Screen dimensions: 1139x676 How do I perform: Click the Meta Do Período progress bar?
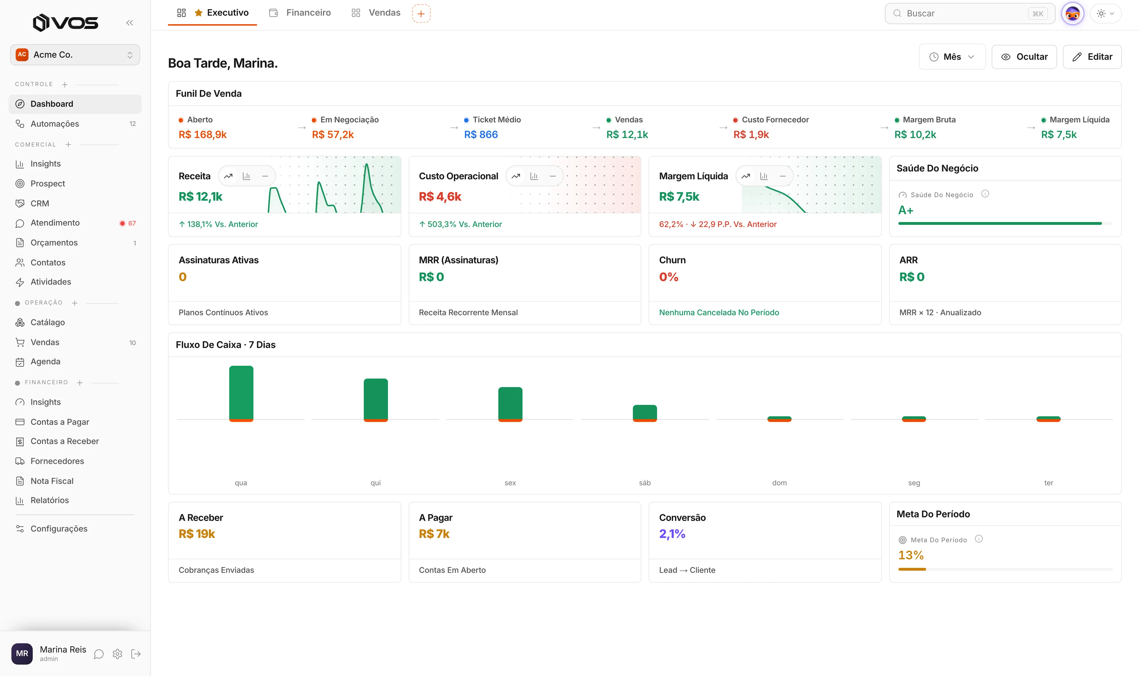1005,569
